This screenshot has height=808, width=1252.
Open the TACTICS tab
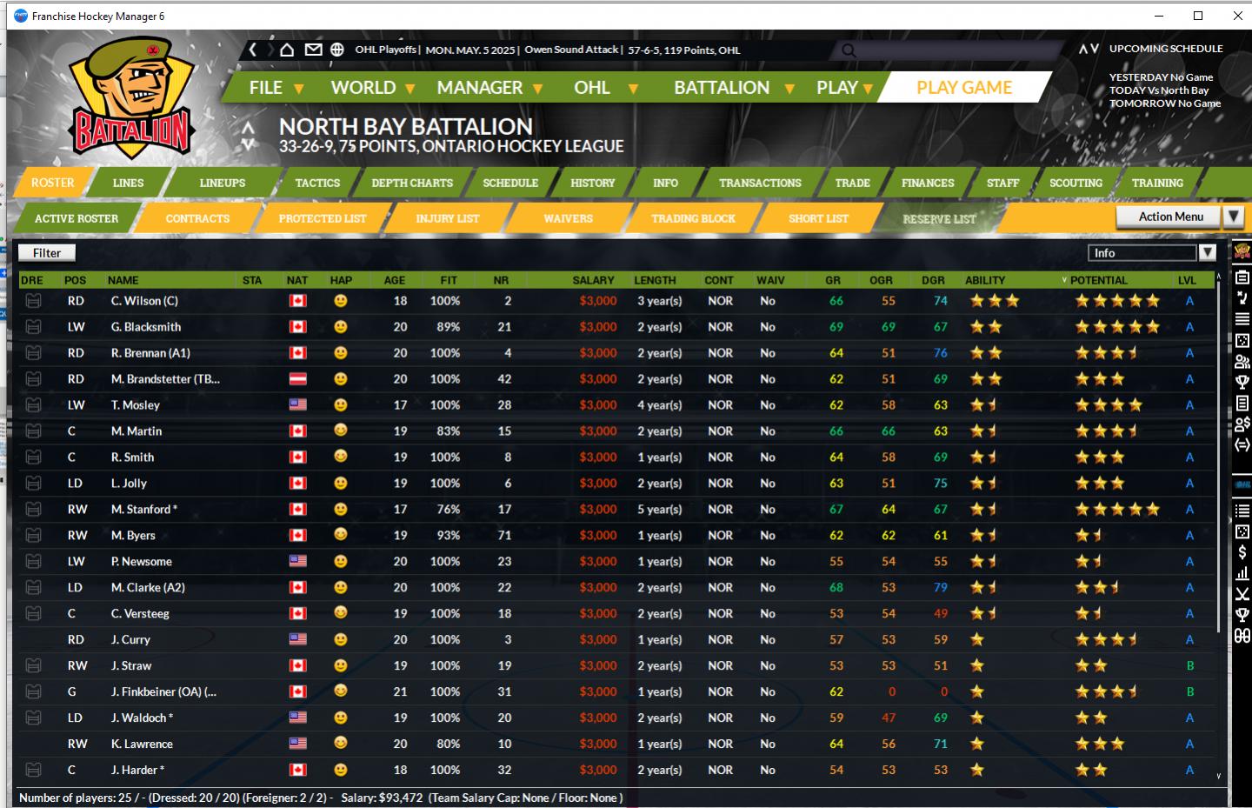pos(317,183)
